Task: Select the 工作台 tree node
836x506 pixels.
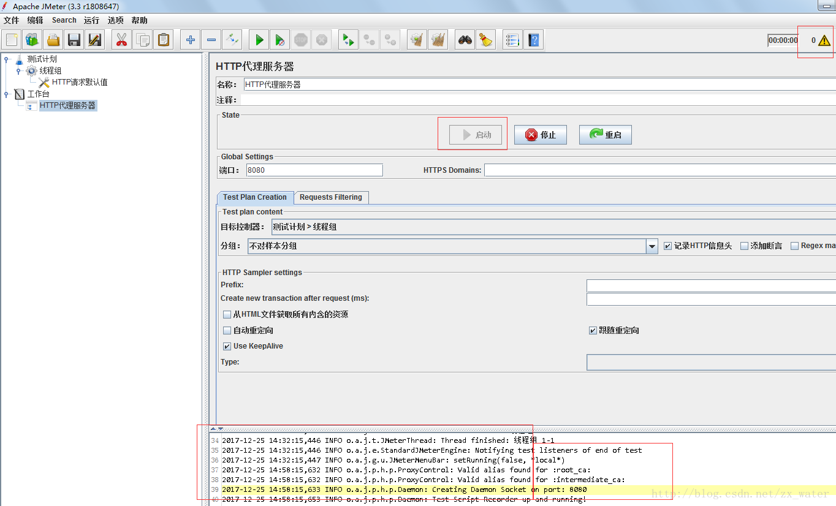Action: coord(39,94)
